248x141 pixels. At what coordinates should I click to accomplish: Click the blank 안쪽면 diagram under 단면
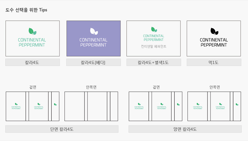[91, 106]
